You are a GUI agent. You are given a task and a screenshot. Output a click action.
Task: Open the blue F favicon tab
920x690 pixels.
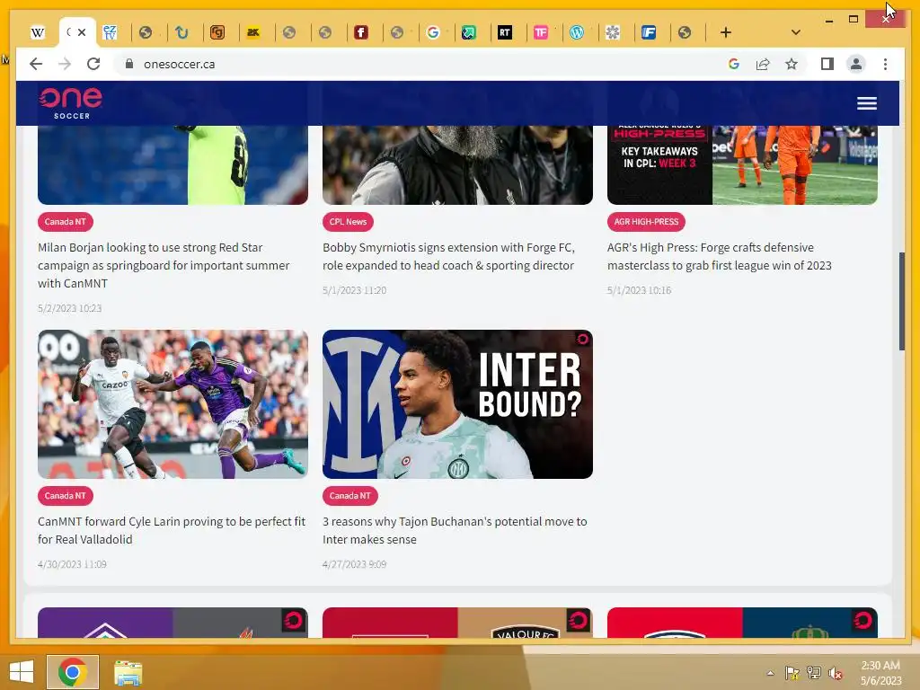click(649, 33)
